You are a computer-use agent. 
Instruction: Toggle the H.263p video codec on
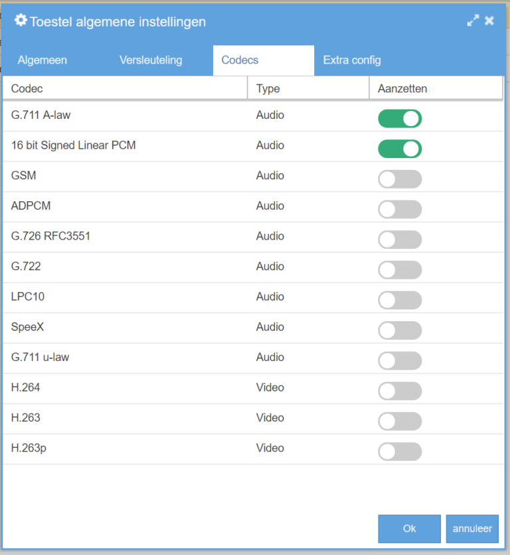point(400,451)
